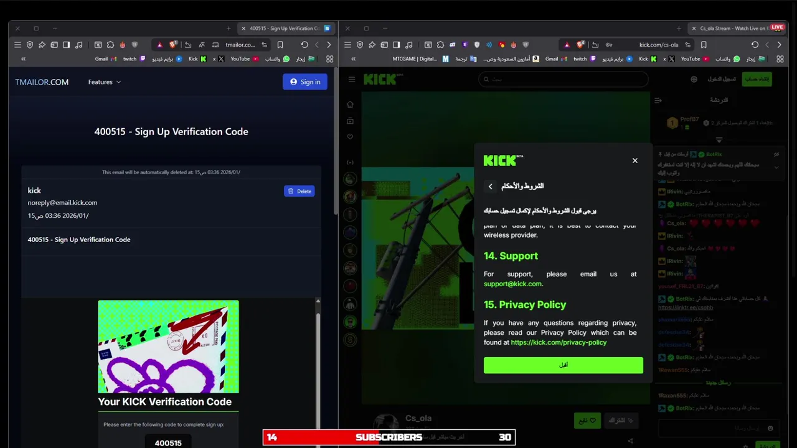Open twitch bookmark in TMailor window
This screenshot has height=448, width=797.
coord(134,59)
